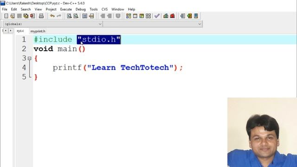Open the Debug menu

tap(80, 9)
